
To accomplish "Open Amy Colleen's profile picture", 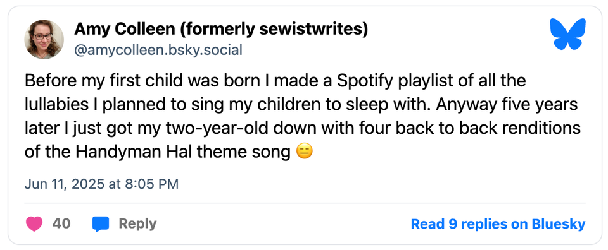I will click(x=44, y=39).
